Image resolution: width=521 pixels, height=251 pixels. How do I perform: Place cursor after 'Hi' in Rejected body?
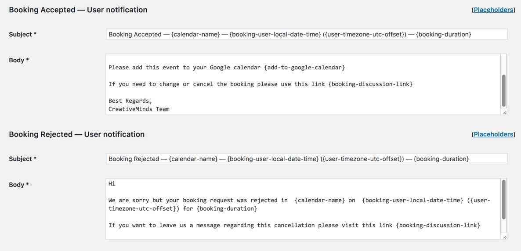116,184
